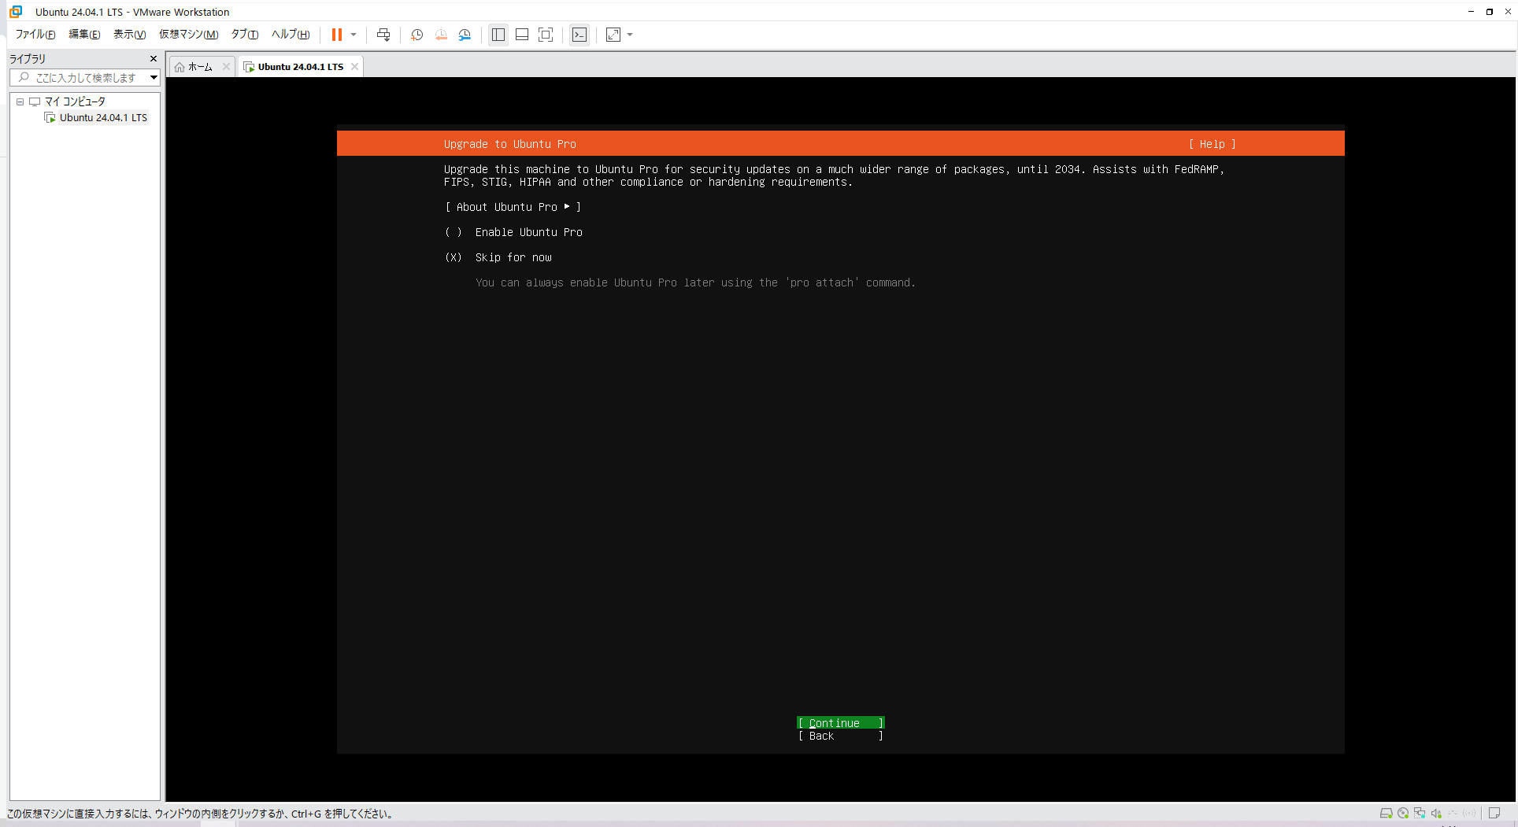The image size is (1518, 827).
Task: Close the ライブラリ panel
Action: [154, 59]
